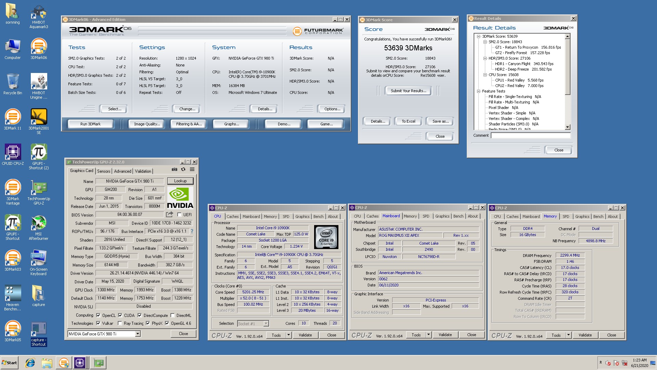Toggle PhysX checkbox in GPU-Z

point(148,323)
